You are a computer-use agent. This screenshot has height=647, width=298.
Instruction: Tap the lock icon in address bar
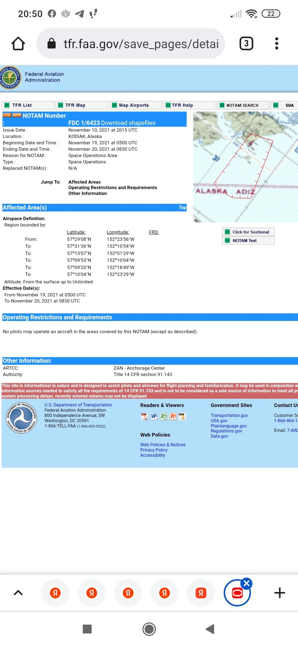click(x=52, y=43)
